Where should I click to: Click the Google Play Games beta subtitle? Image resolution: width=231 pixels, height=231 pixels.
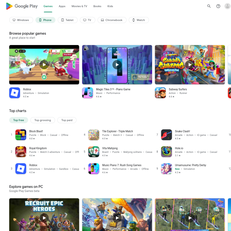coord(24,191)
